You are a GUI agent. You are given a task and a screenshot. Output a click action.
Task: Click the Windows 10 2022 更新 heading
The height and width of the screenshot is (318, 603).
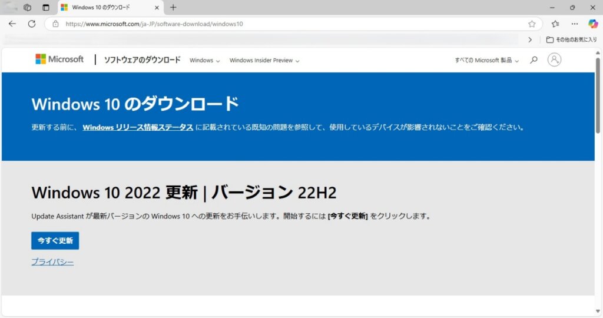pyautogui.click(x=184, y=192)
